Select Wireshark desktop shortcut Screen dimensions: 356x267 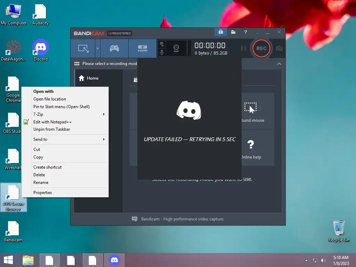click(x=13, y=159)
